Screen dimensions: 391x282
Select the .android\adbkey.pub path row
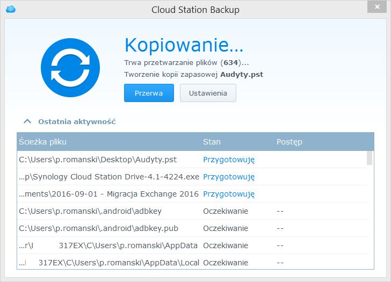pyautogui.click(x=192, y=228)
